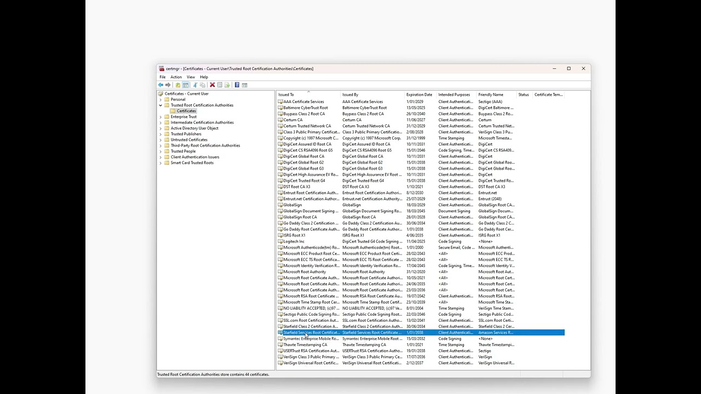The image size is (701, 394).
Task: Sort by Certificate Template column header
Action: coord(549,95)
